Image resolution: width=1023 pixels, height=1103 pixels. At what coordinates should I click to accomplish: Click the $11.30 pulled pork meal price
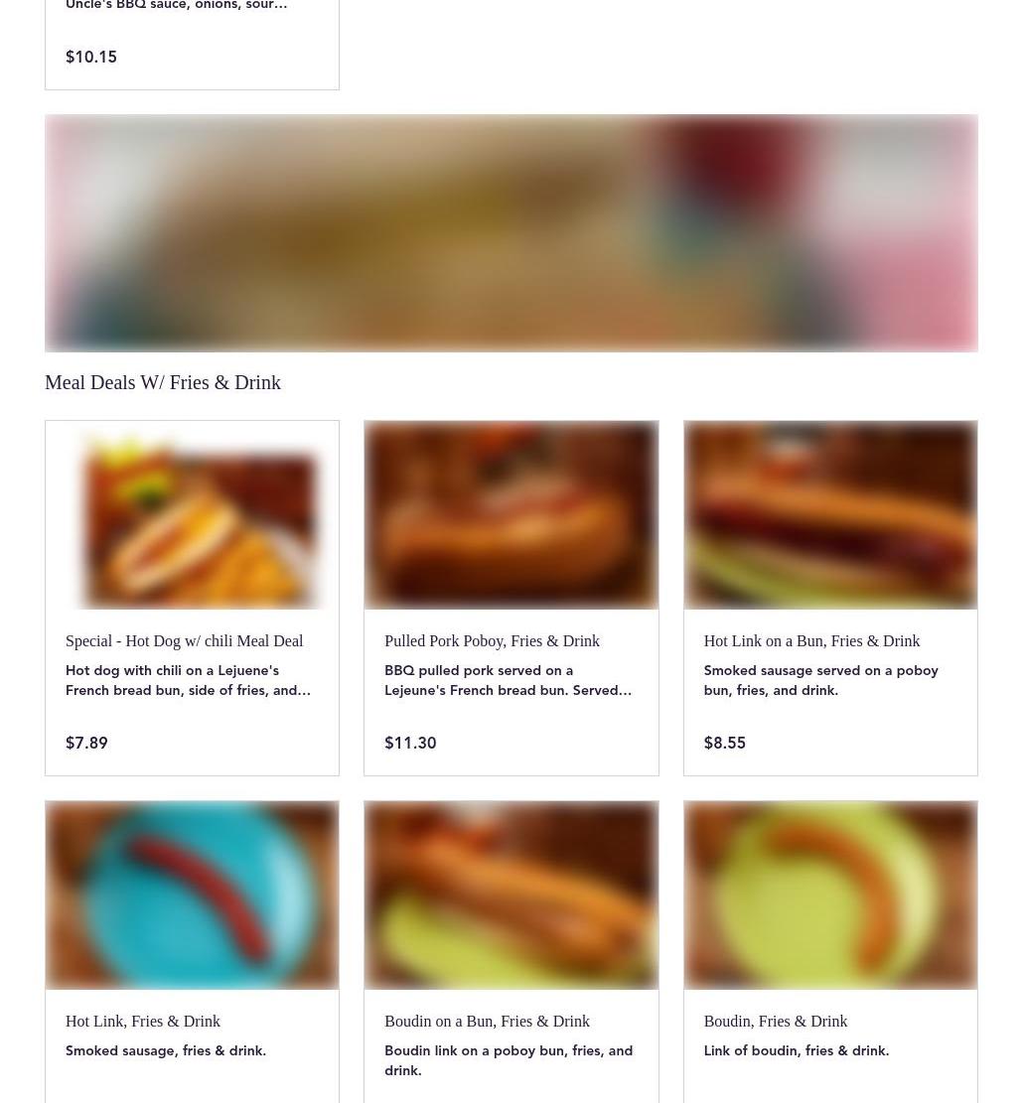[410, 743]
